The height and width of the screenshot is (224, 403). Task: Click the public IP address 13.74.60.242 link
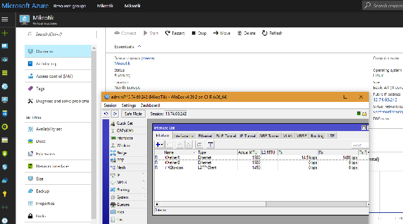point(385,100)
